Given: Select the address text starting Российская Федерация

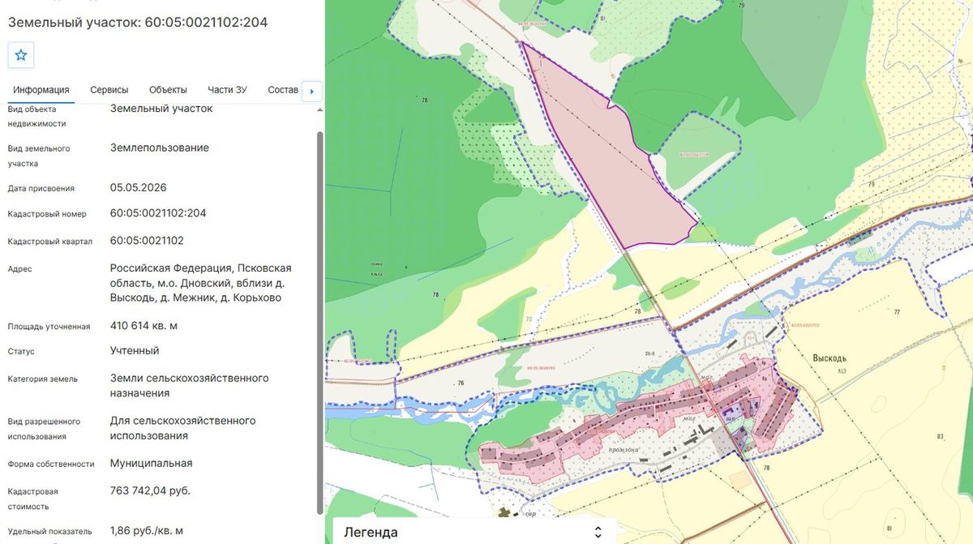Looking at the screenshot, I should tap(201, 283).
